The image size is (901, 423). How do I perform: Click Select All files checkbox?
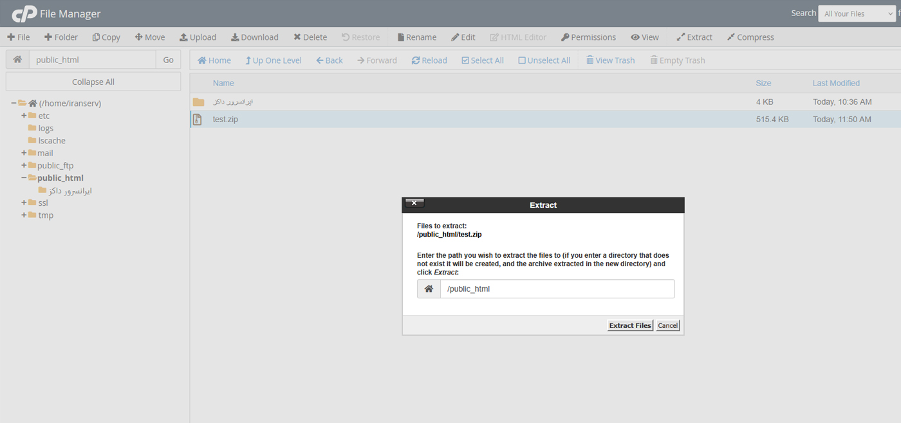click(x=465, y=60)
